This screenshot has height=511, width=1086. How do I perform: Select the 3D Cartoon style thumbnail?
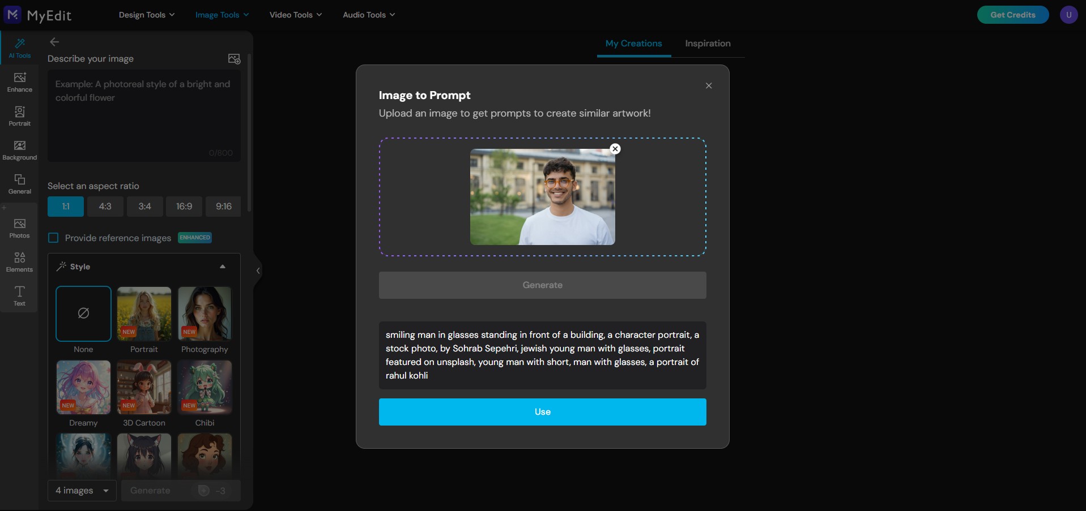tap(144, 388)
